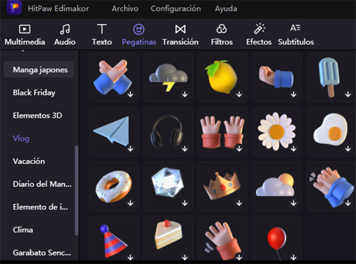The height and width of the screenshot is (264, 356).
Task: Pick the clapping hands sticker
Action: [331, 186]
